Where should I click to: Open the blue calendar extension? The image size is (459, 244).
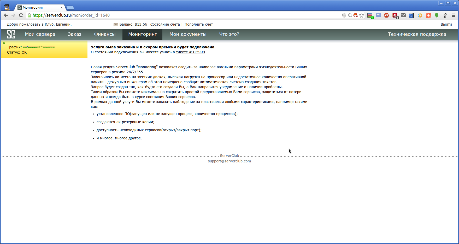[411, 15]
